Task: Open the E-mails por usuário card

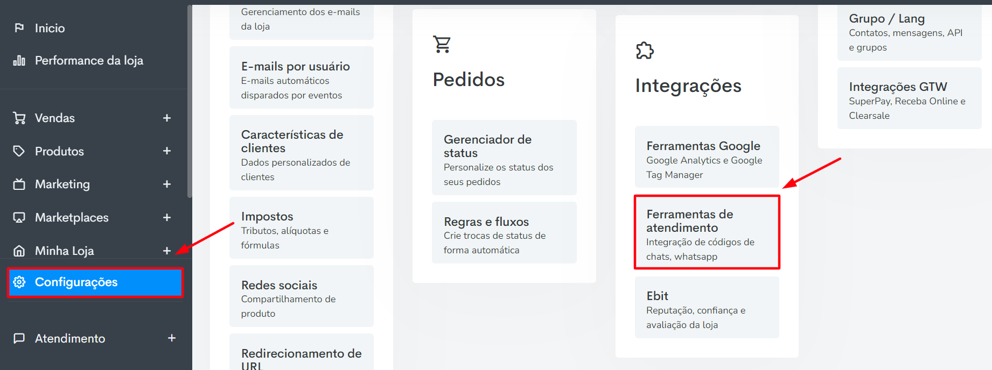Action: (x=302, y=77)
